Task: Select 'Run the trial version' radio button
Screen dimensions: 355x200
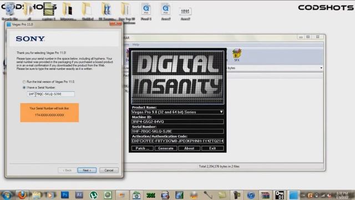Action: tap(24, 82)
